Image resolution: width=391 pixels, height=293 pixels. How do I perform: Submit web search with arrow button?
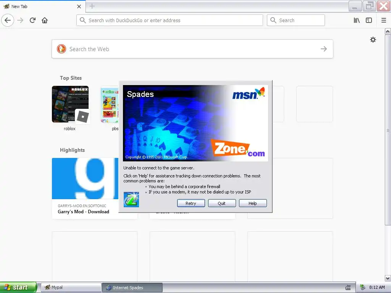[x=324, y=49]
